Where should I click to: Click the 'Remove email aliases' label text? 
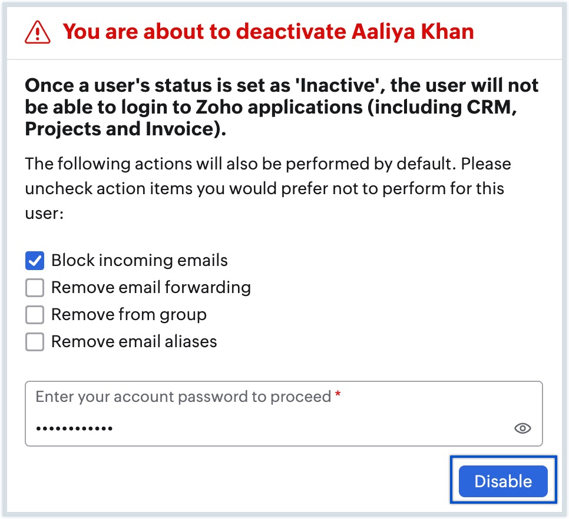pyautogui.click(x=134, y=341)
